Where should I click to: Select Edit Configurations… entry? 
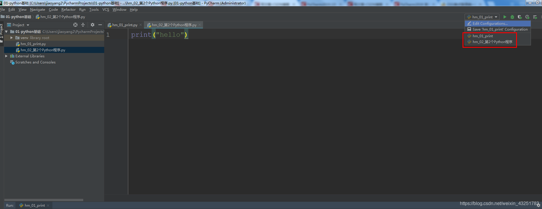click(x=498, y=24)
